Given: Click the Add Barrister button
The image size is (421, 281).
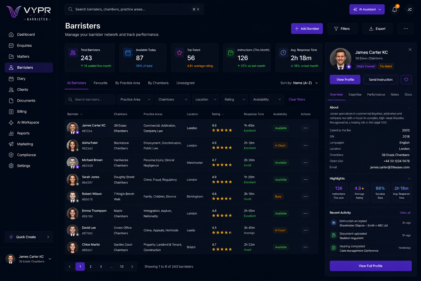Looking at the screenshot, I should coord(307,29).
